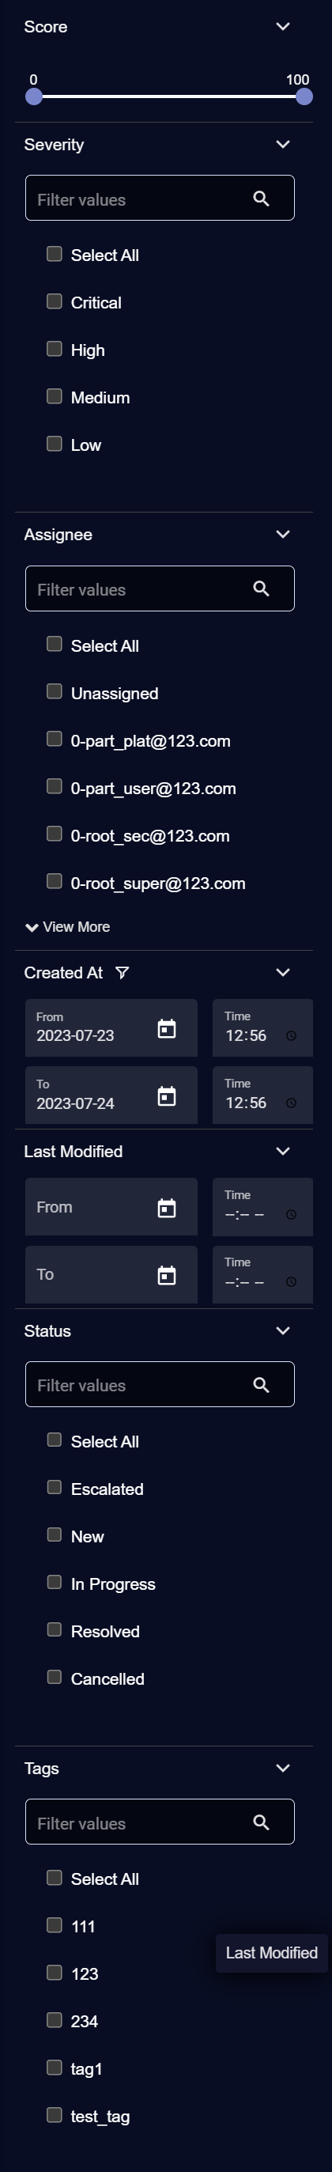Tick the Unassigned assignee checkbox
Screen dimensions: 332x2172
click(54, 691)
